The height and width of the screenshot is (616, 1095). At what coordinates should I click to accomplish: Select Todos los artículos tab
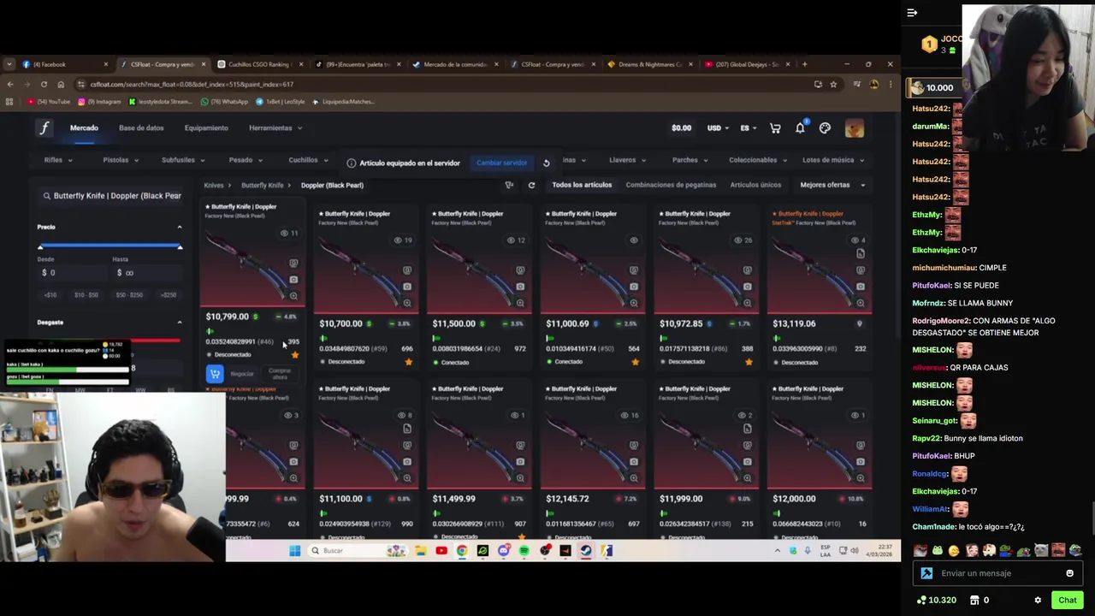[582, 185]
